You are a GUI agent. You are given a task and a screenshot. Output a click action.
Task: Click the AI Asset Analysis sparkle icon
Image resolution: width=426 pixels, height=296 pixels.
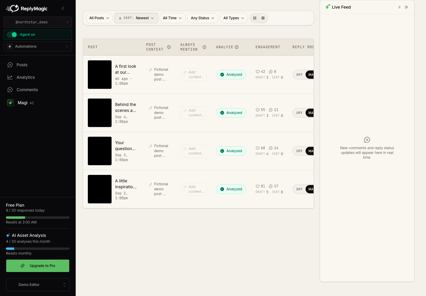click(8, 235)
